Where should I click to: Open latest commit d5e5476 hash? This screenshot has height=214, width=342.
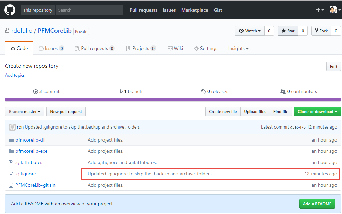pyautogui.click(x=298, y=127)
